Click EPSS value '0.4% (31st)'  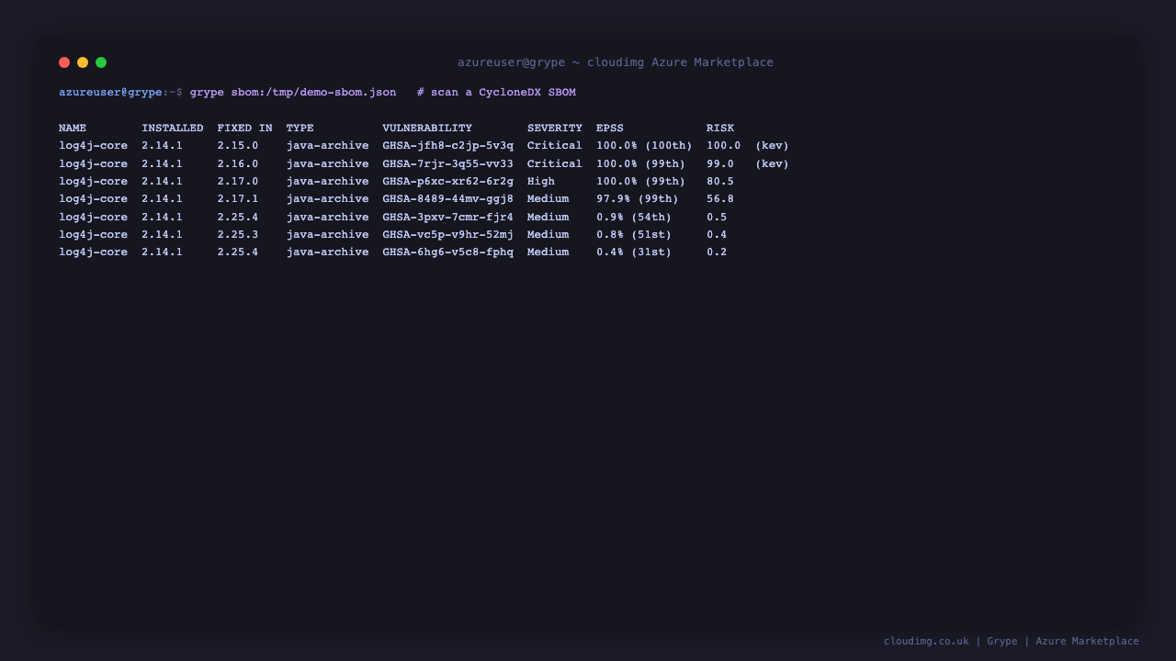pos(634,252)
